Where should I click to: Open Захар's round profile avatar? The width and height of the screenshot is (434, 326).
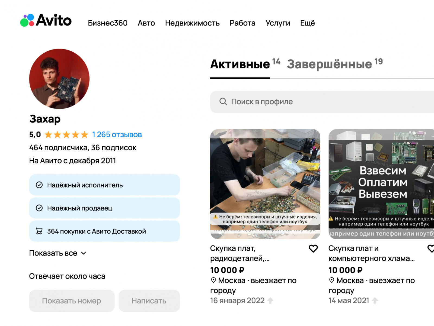[x=59, y=79]
